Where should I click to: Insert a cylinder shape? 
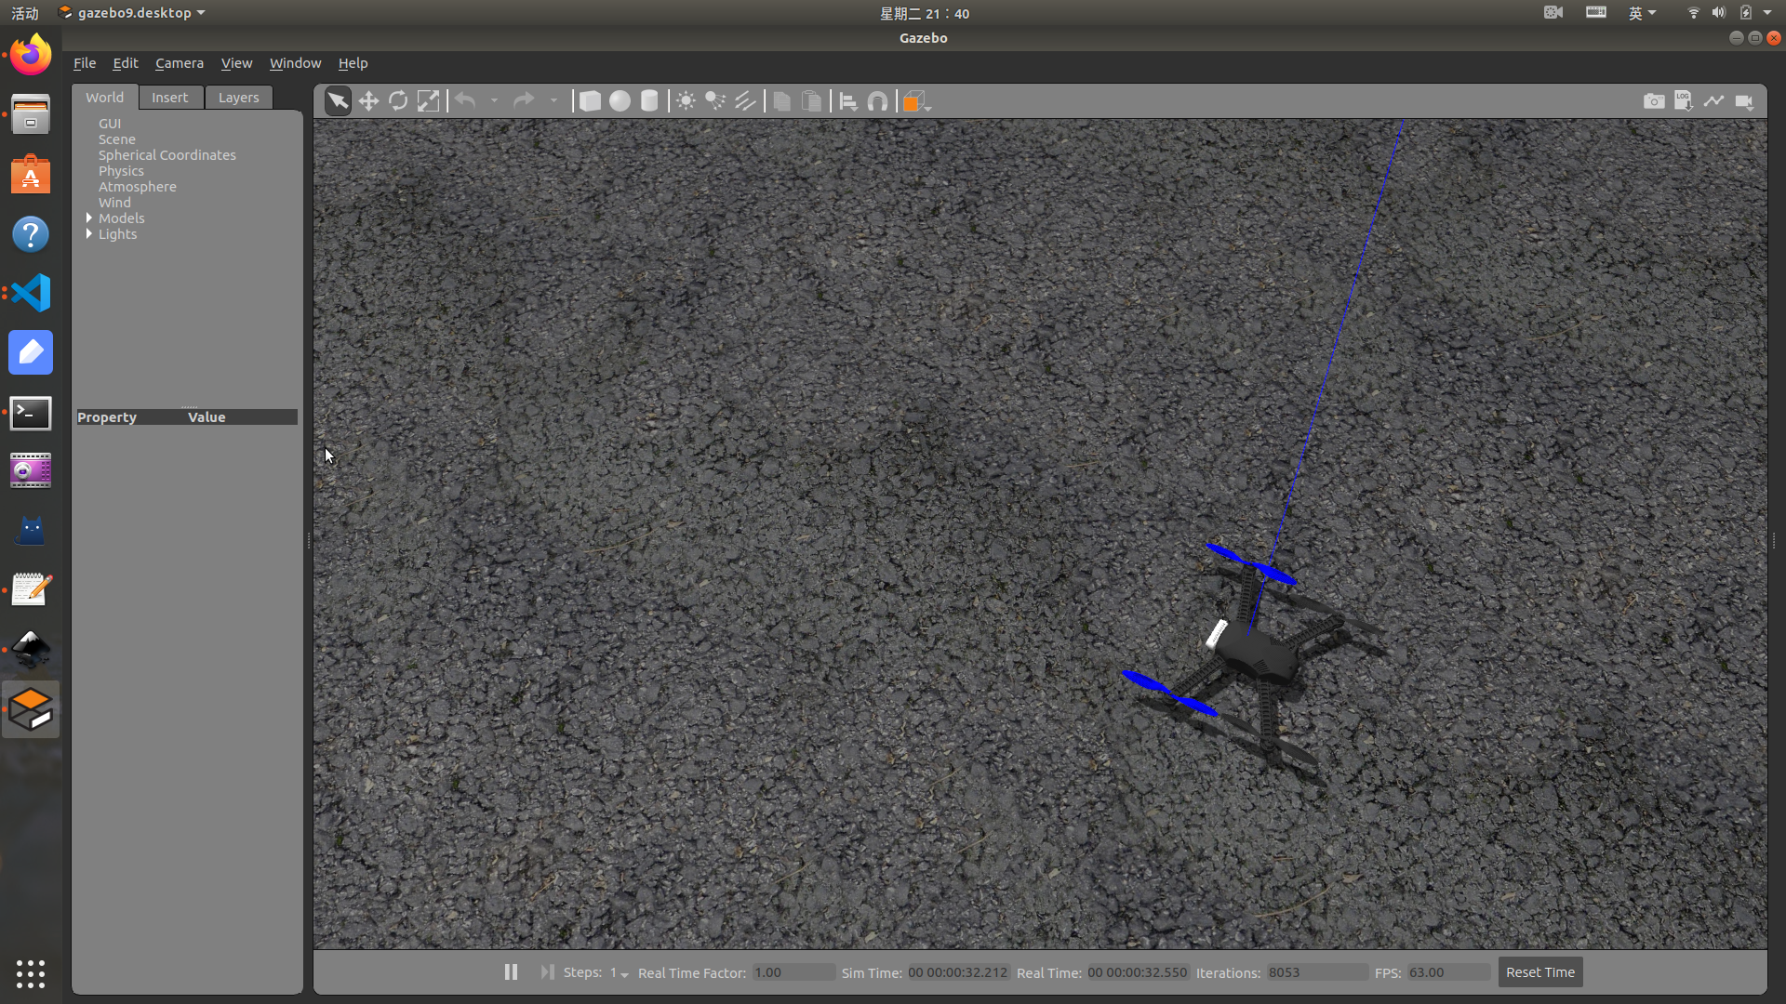[x=649, y=101]
